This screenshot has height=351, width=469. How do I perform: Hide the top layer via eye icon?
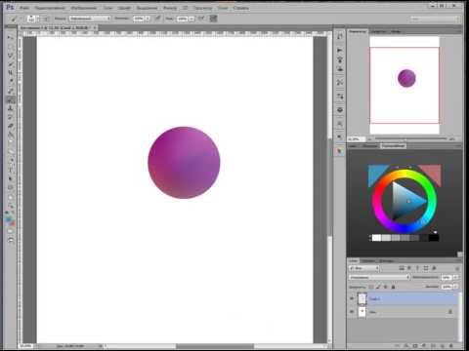coord(352,298)
